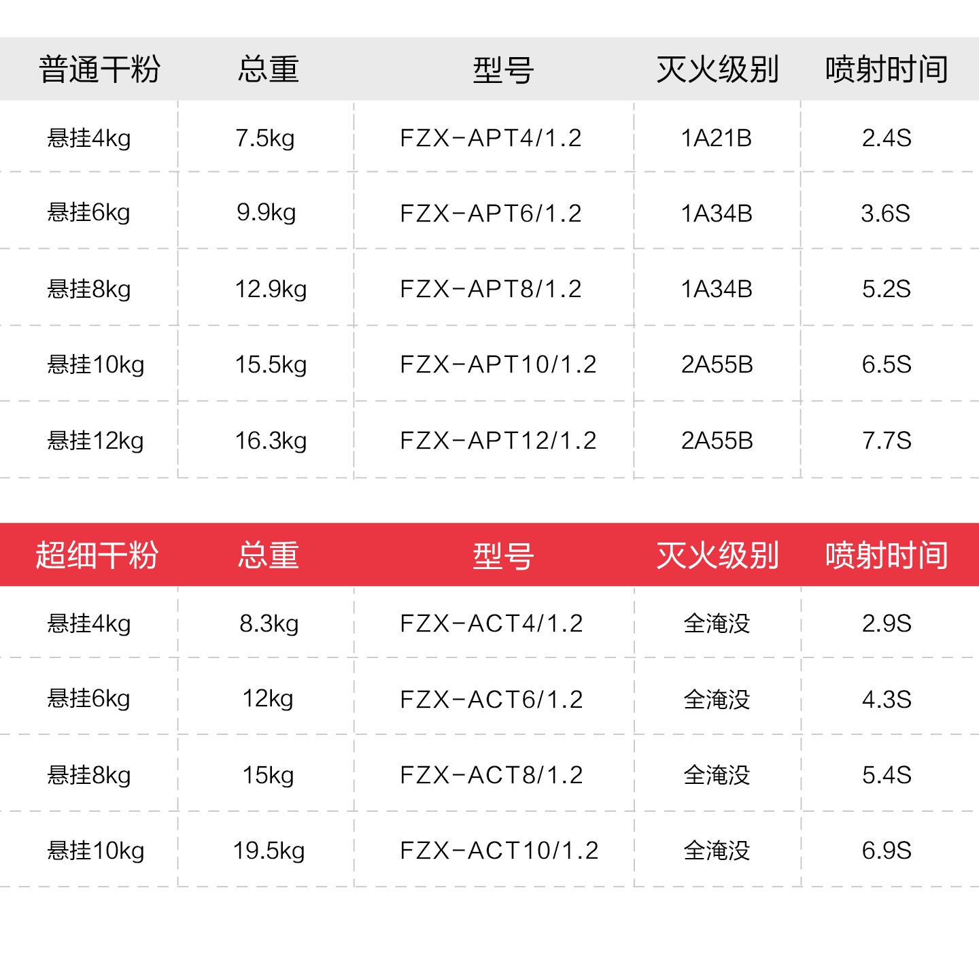
Task: Select model cell FZX-ACT4/1.2
Action: pyautogui.click(x=492, y=623)
